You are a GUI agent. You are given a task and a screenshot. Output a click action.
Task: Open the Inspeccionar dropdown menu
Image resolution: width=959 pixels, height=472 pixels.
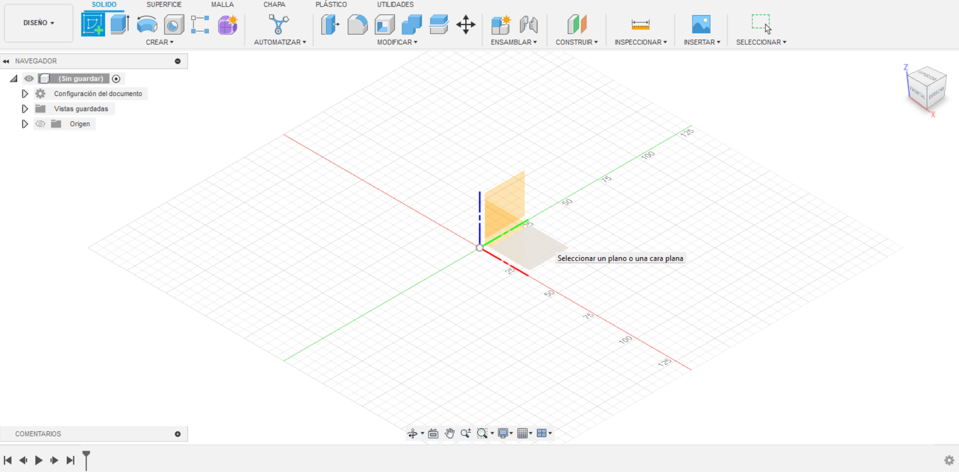pos(641,42)
